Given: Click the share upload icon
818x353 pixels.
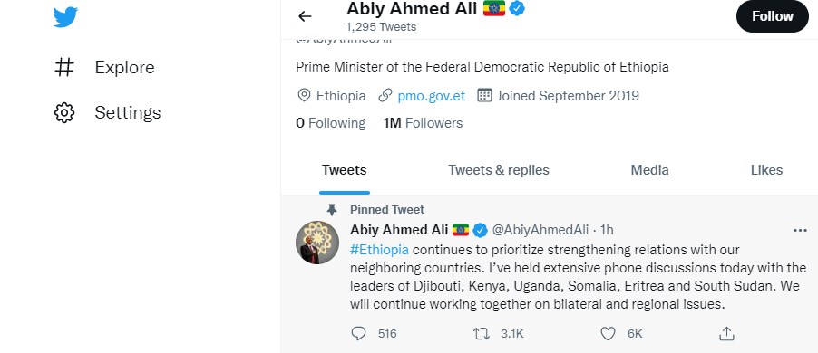Looking at the screenshot, I should point(726,333).
